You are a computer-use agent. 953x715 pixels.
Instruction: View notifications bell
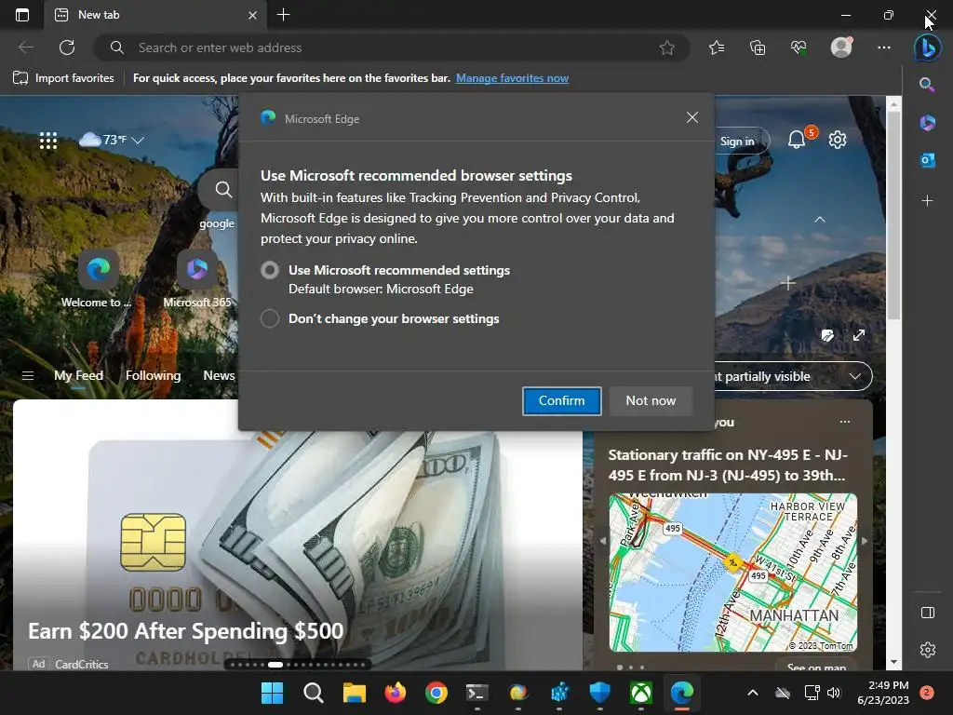point(797,140)
